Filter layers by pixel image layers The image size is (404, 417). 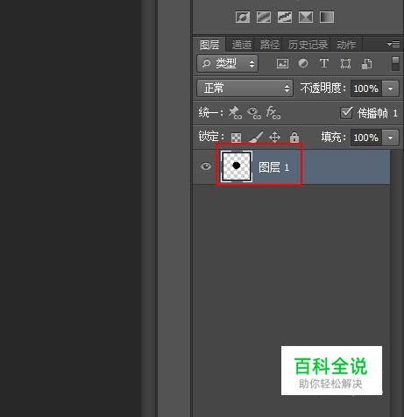coord(282,63)
